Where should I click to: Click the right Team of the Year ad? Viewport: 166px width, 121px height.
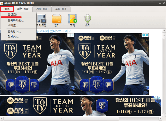coord(112,64)
